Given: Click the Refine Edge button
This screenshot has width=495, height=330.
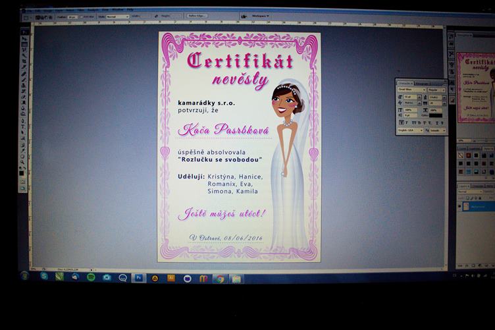Looking at the screenshot, I should pyautogui.click(x=197, y=15).
